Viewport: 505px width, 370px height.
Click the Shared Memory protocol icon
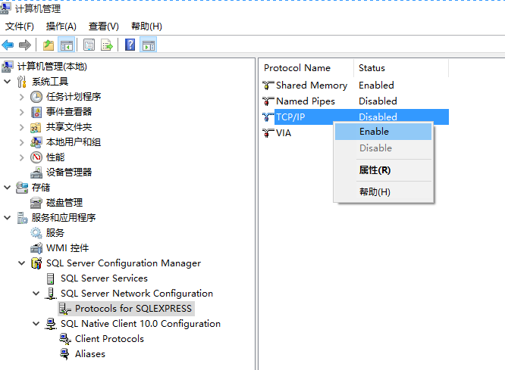tap(268, 86)
